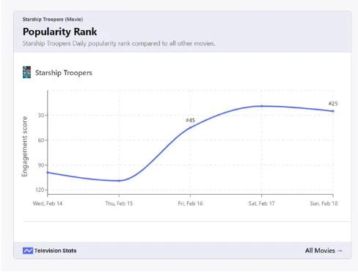Select the #45 data point on Feb 16

[190, 127]
